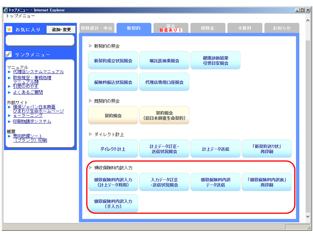
Task: Switch to the お知らせ tab
Action: point(282,28)
